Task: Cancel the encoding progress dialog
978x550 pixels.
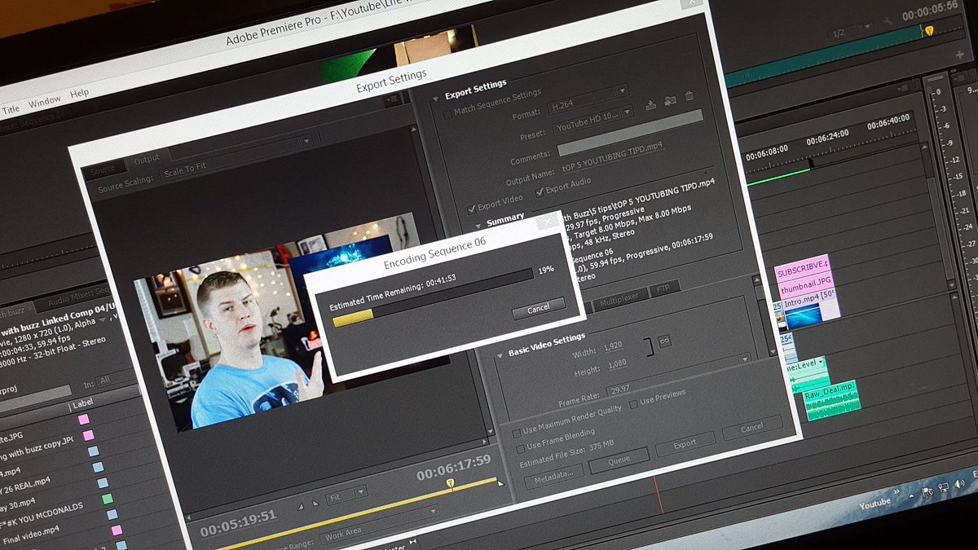Action: (x=538, y=310)
